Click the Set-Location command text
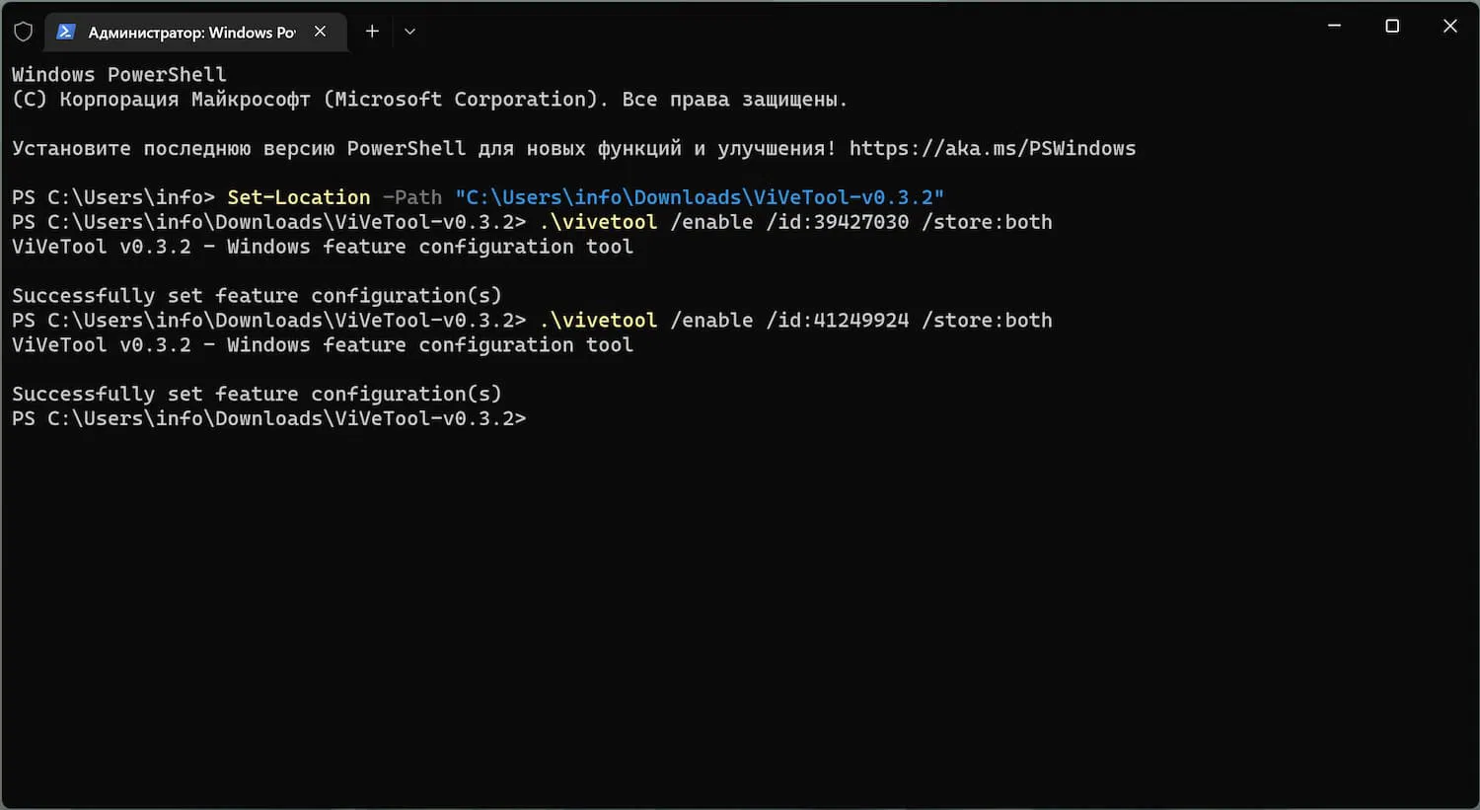Image resolution: width=1480 pixels, height=810 pixels. pos(298,198)
